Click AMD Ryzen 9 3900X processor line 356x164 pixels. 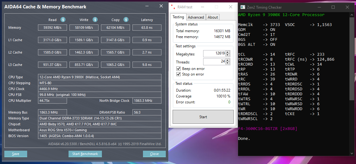tap(281, 15)
